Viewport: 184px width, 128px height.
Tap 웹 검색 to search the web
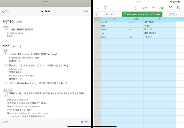pos(84,122)
